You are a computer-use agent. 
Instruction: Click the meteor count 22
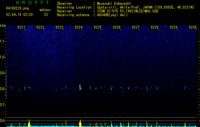pyautogui.click(x=46, y=15)
